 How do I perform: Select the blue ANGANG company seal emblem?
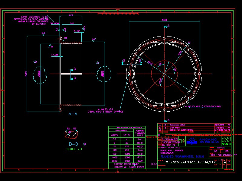(192, 141)
